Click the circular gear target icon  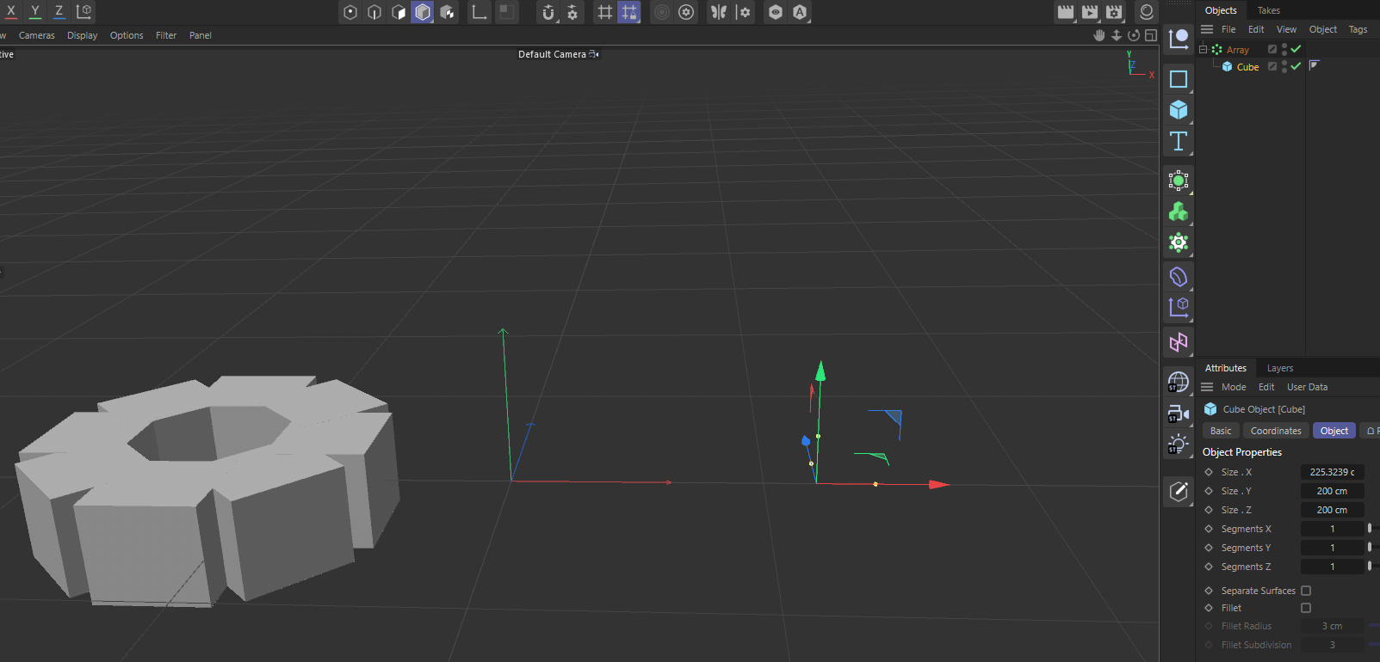686,12
